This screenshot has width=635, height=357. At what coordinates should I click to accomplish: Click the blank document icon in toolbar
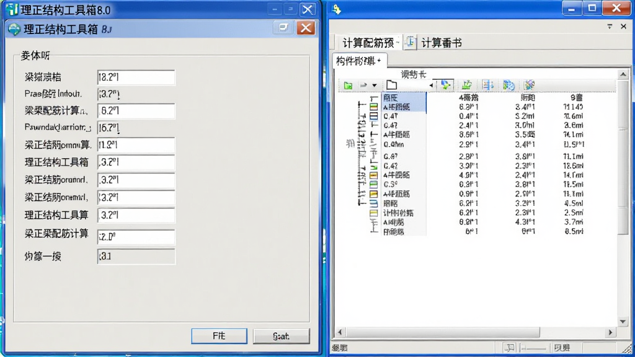point(391,85)
